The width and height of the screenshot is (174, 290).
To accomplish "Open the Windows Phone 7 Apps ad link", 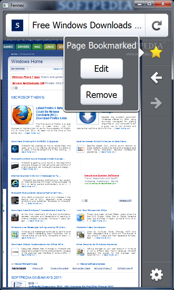I will pyautogui.click(x=26, y=77).
